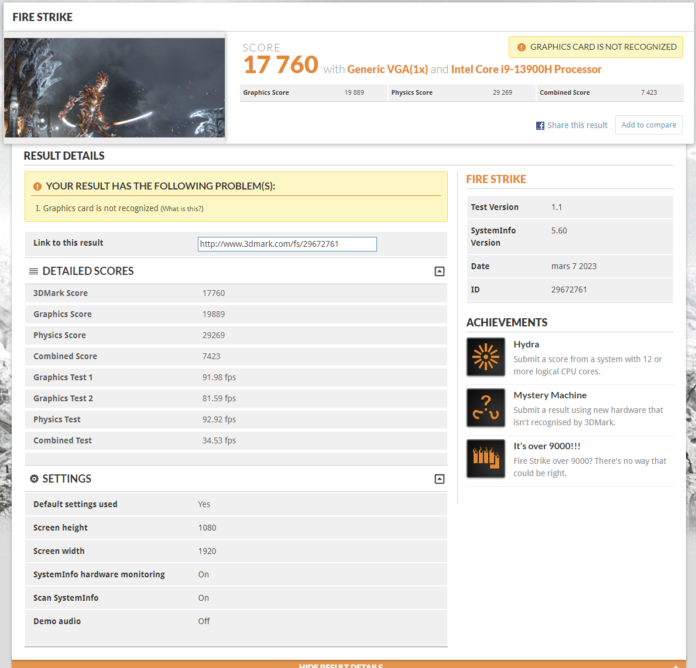Viewport: 696px width, 668px height.
Task: Click the It's over 9000!!! title
Action: click(547, 446)
